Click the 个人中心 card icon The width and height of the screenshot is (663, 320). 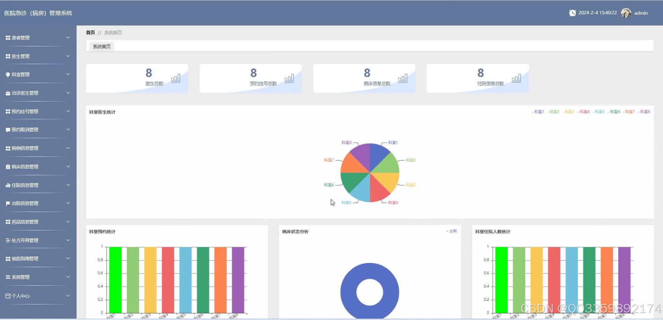point(8,296)
